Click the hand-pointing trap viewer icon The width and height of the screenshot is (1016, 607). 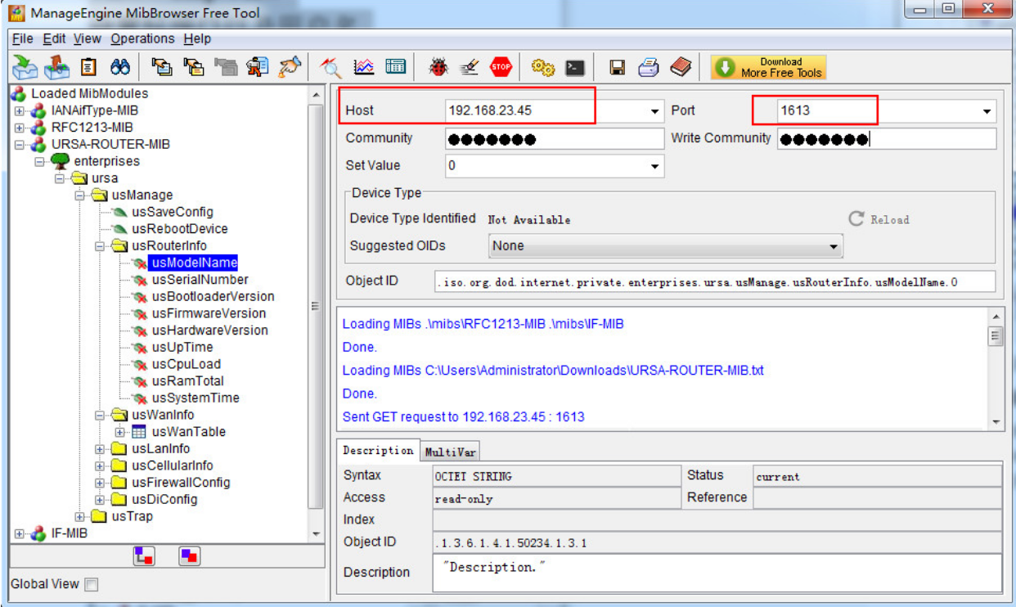[290, 67]
